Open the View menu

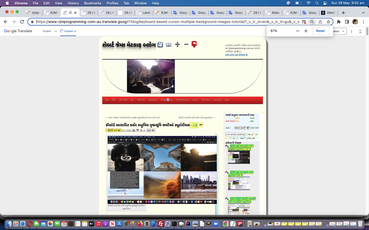[x=58, y=3]
